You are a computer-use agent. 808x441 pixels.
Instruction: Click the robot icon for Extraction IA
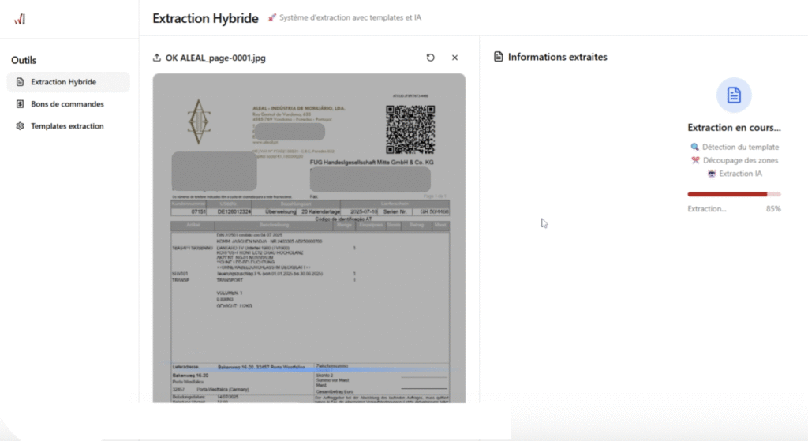(x=712, y=174)
